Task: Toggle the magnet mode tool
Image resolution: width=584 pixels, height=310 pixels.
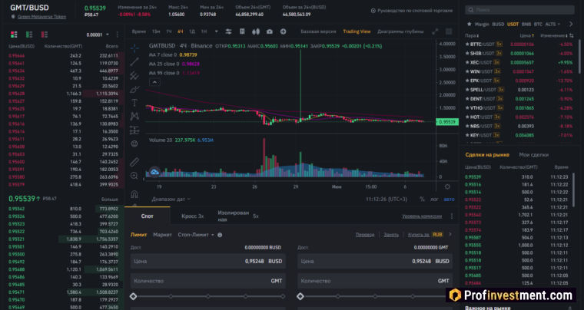Action: (134, 194)
